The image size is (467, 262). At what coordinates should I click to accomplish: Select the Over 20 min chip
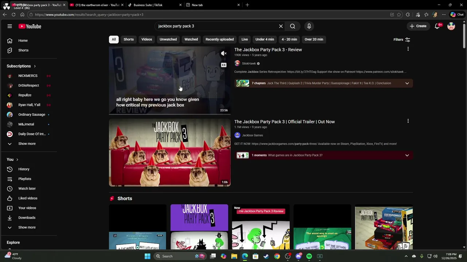pyautogui.click(x=314, y=39)
